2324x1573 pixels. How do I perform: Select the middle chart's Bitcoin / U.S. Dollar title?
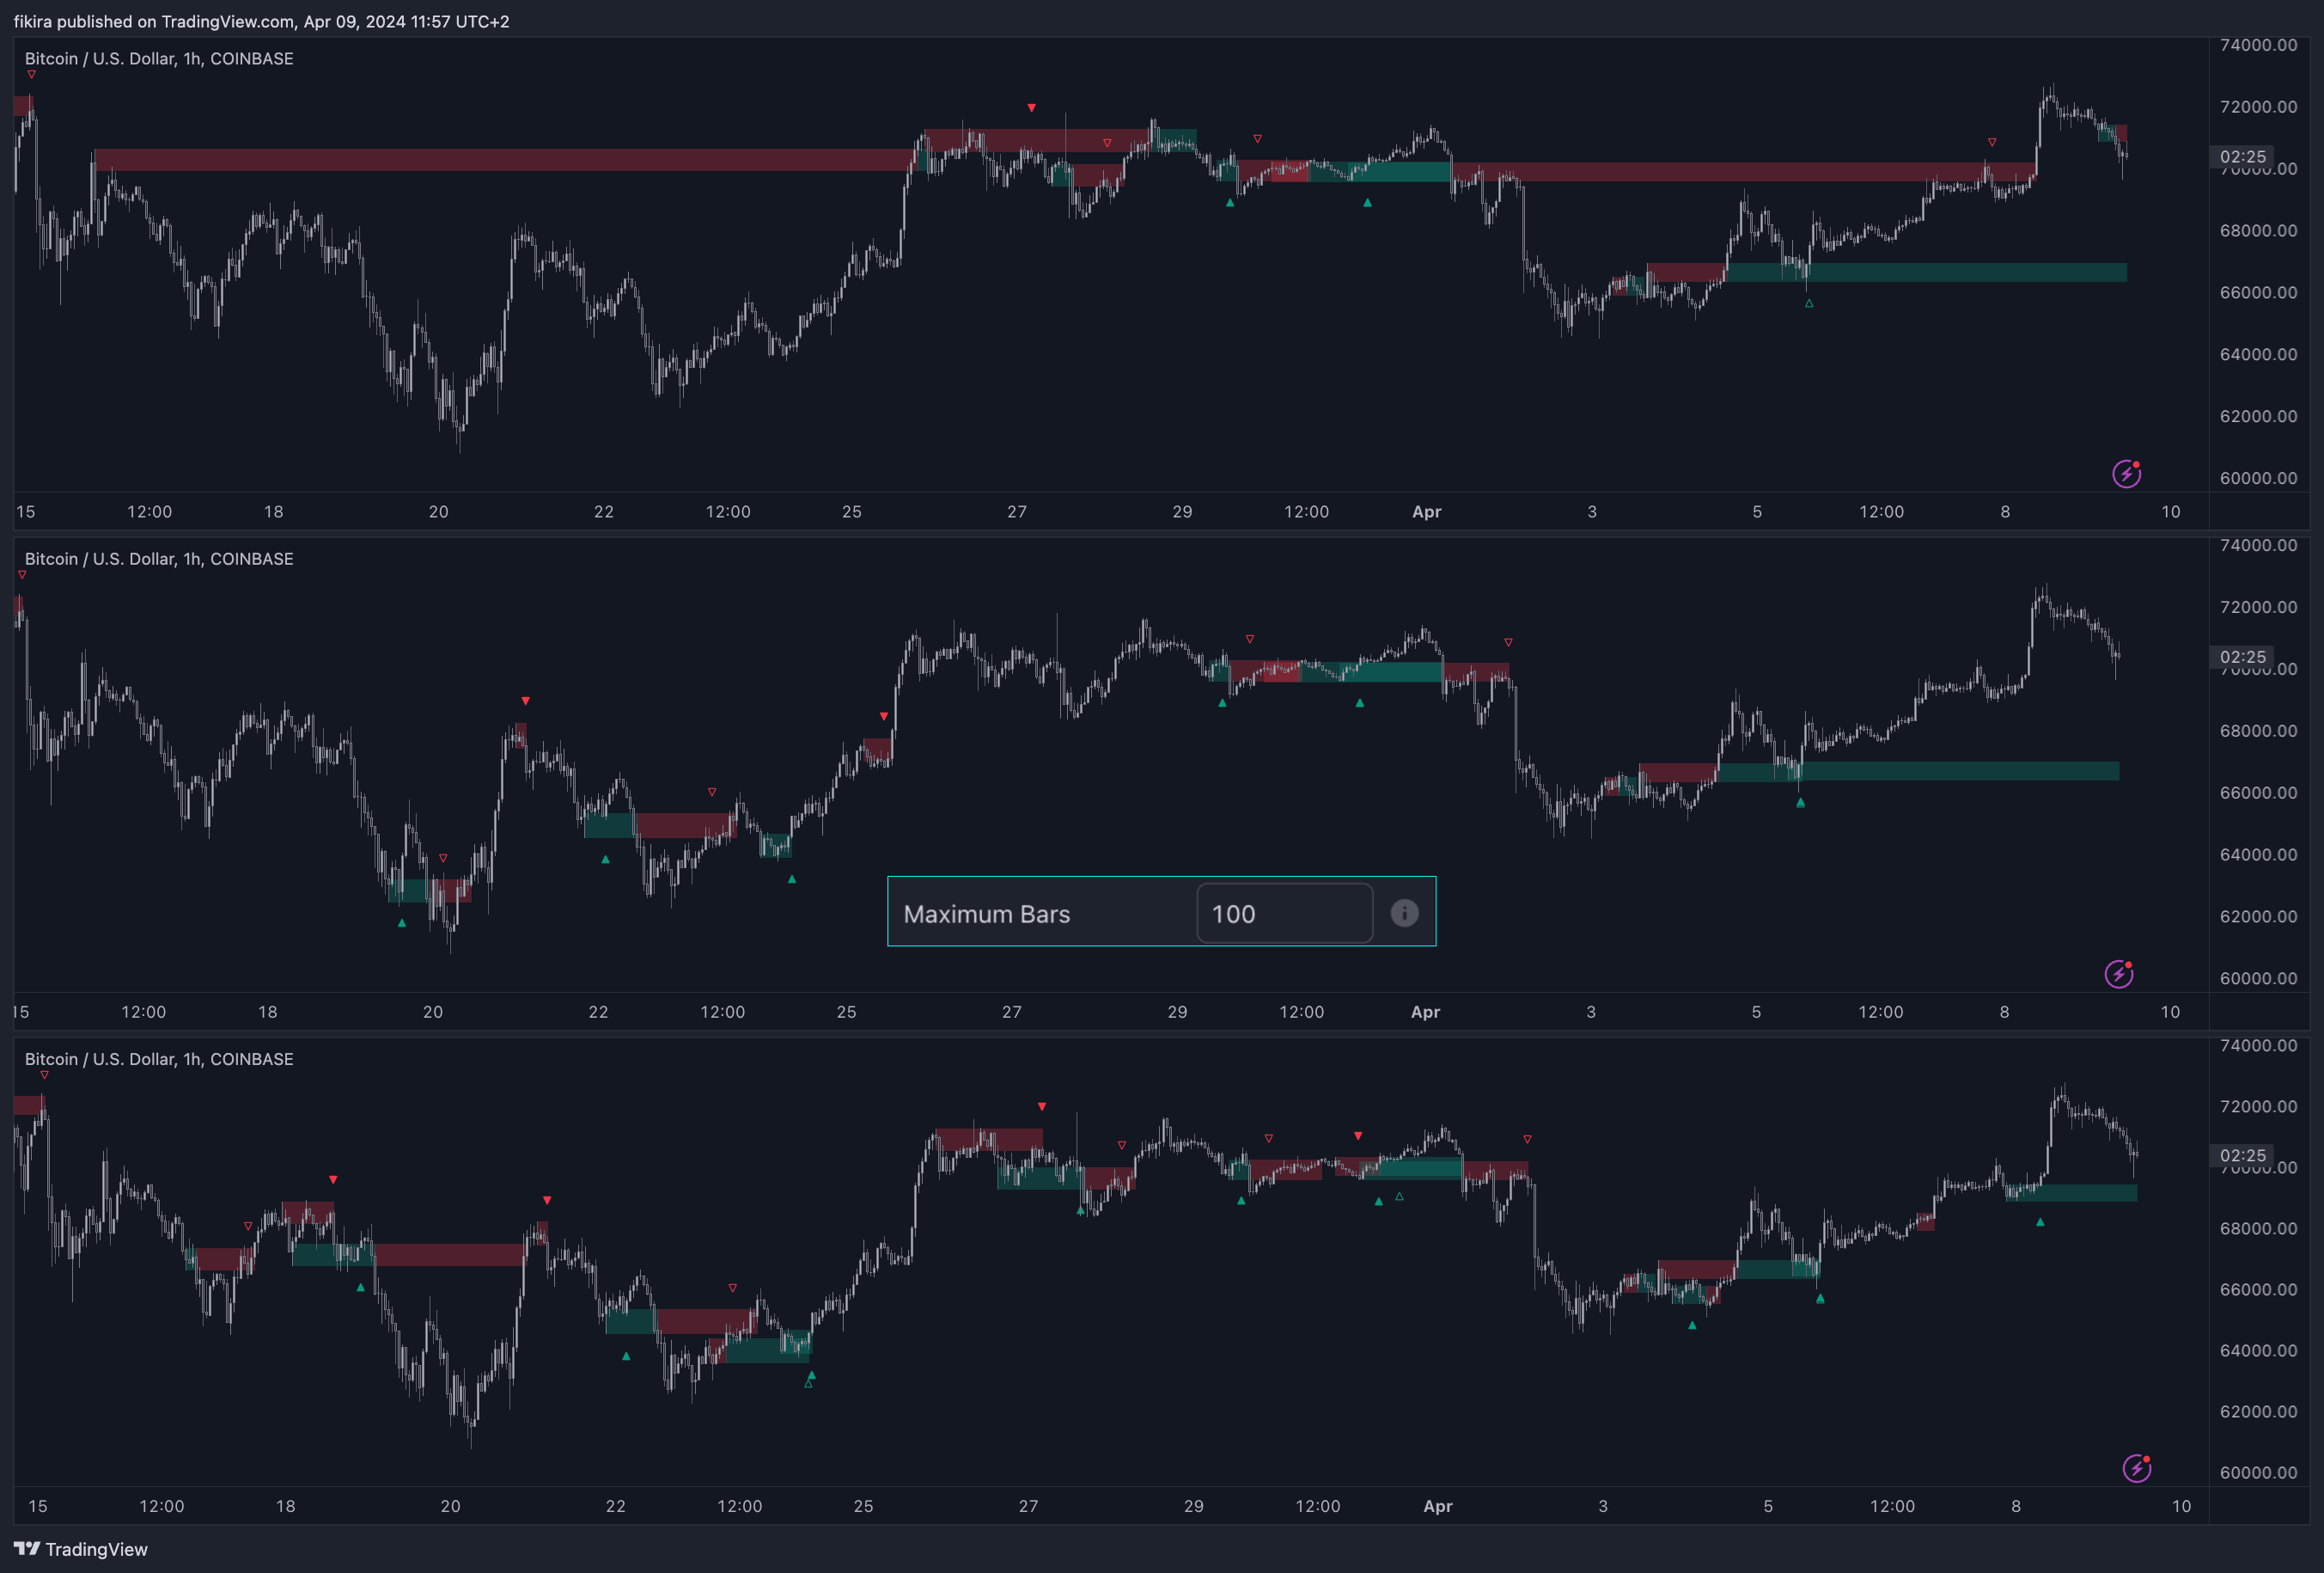click(159, 559)
